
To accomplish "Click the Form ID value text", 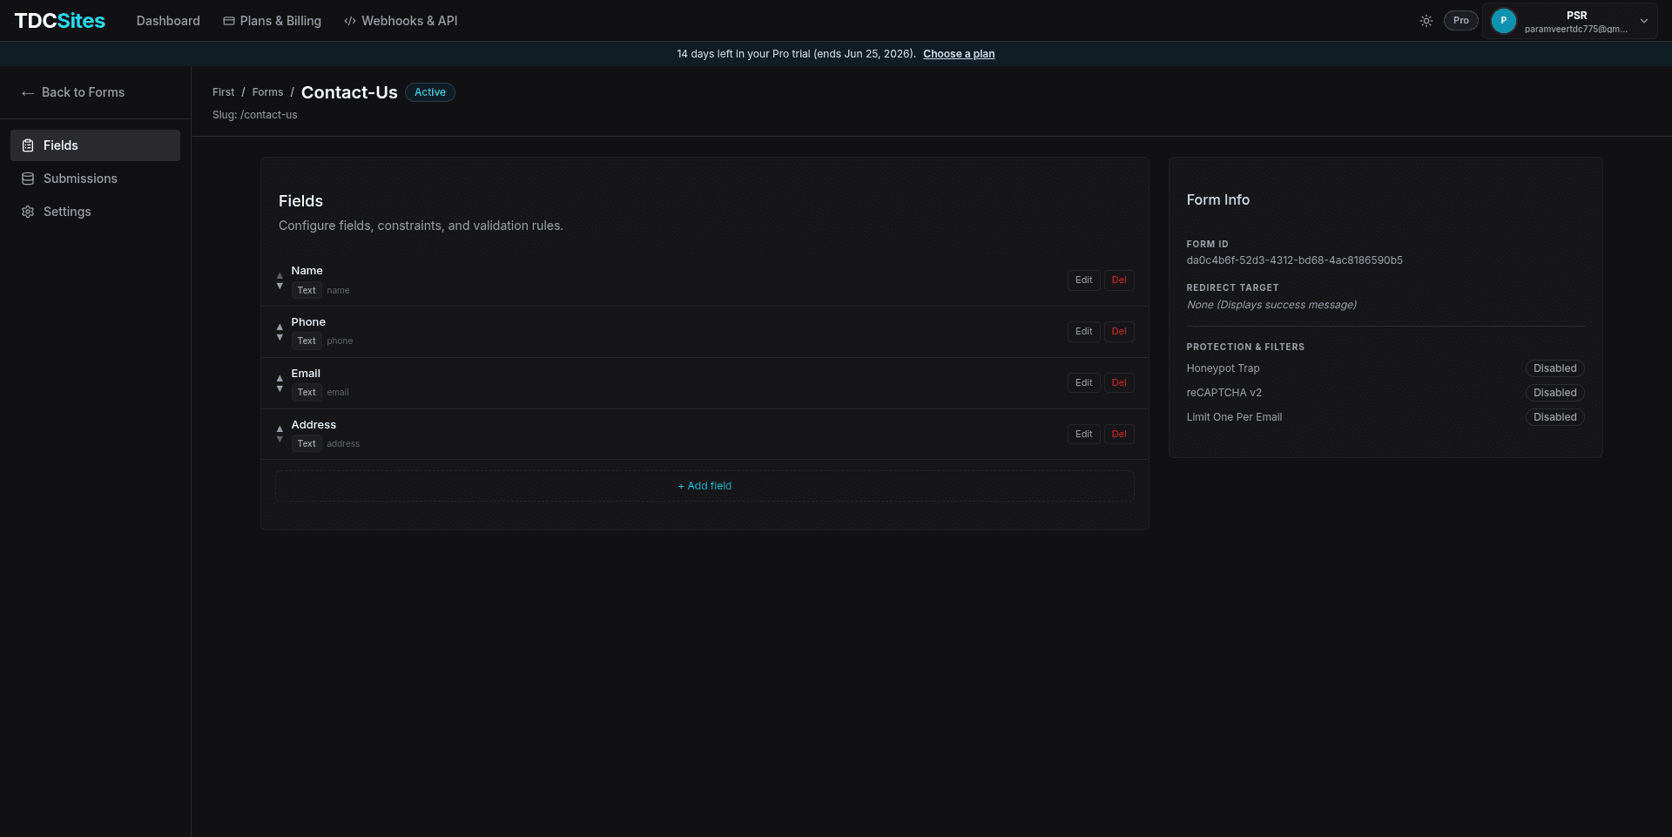I will click(x=1294, y=260).
